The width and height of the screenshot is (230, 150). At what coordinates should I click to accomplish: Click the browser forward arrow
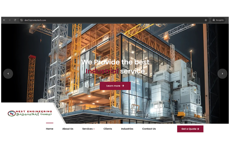click(x=9, y=20)
